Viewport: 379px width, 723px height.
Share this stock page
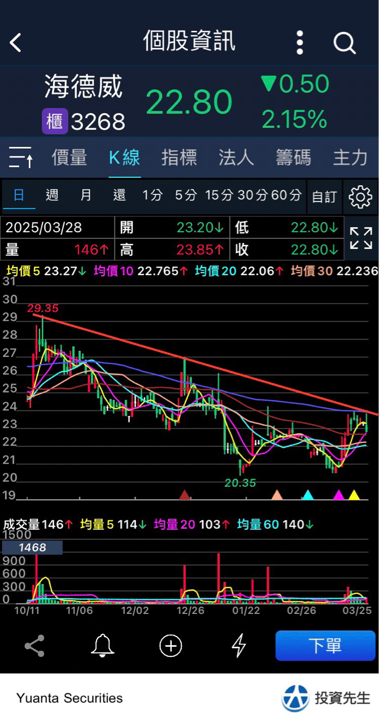click(34, 645)
